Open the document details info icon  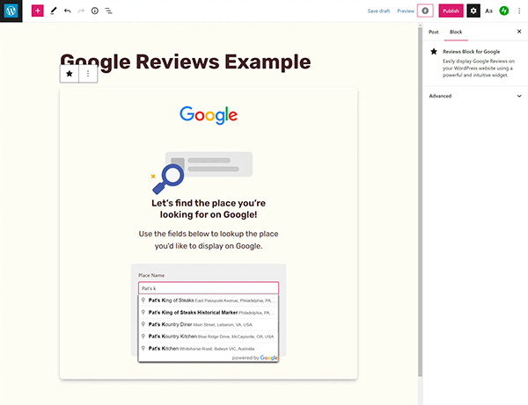(x=95, y=11)
